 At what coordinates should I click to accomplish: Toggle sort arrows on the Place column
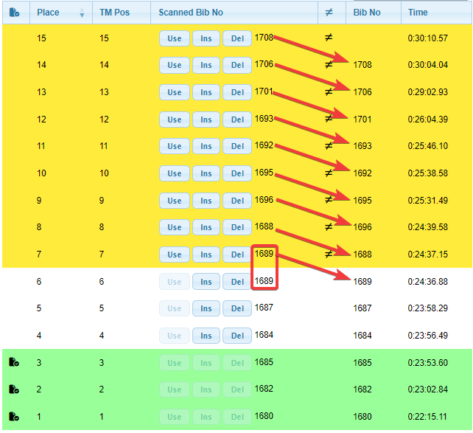[82, 13]
